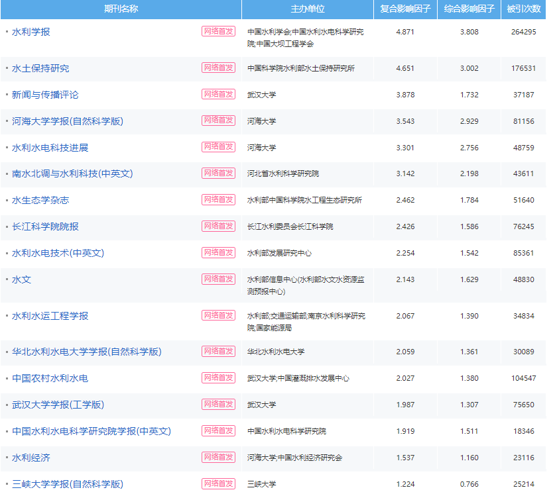Sort by 复合影响因子 column header

click(405, 9)
